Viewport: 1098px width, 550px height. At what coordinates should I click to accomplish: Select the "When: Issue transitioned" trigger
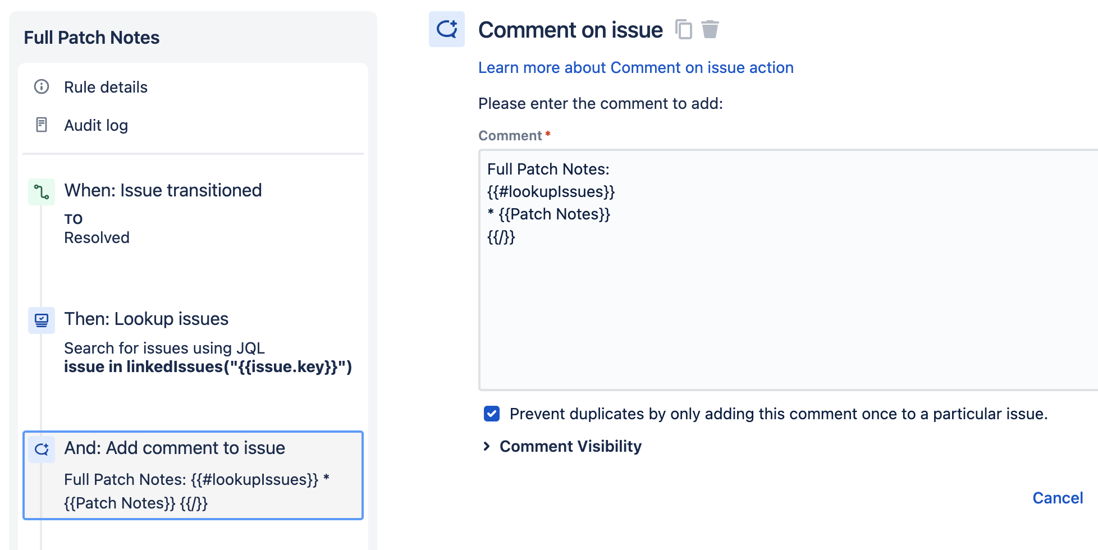click(163, 190)
